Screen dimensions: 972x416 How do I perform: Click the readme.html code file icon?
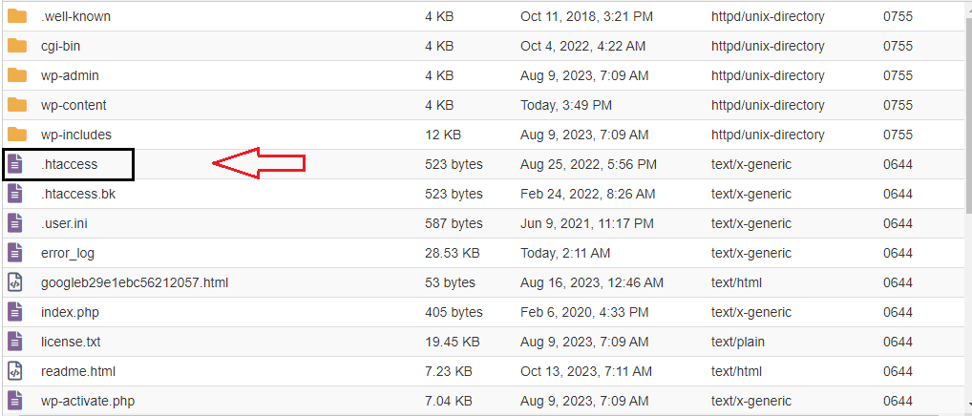[15, 371]
